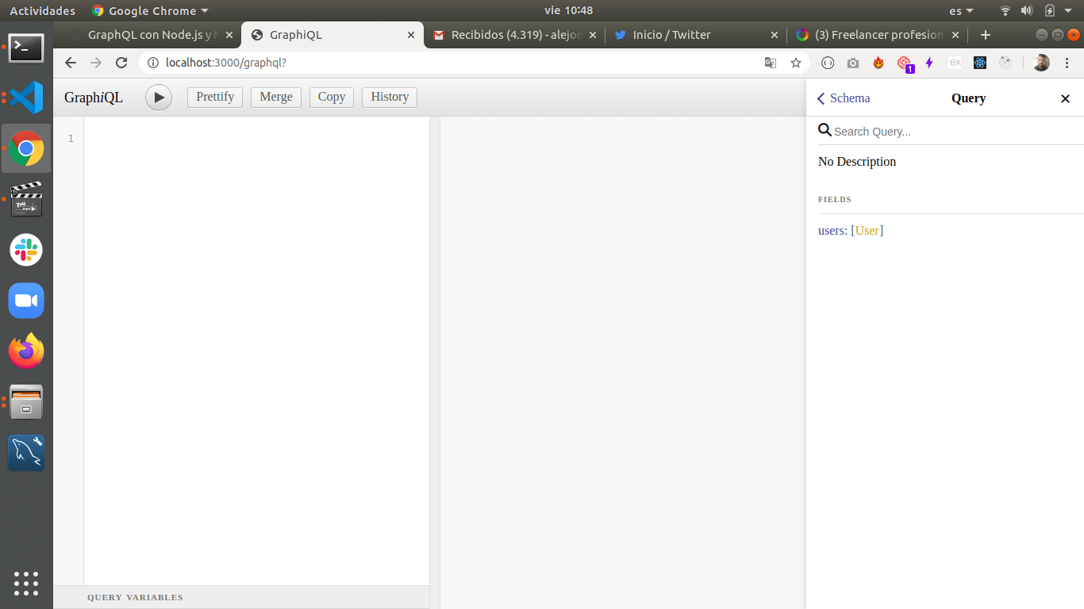This screenshot has width=1084, height=609.
Task: Open Slack from the dock
Action: (x=26, y=250)
